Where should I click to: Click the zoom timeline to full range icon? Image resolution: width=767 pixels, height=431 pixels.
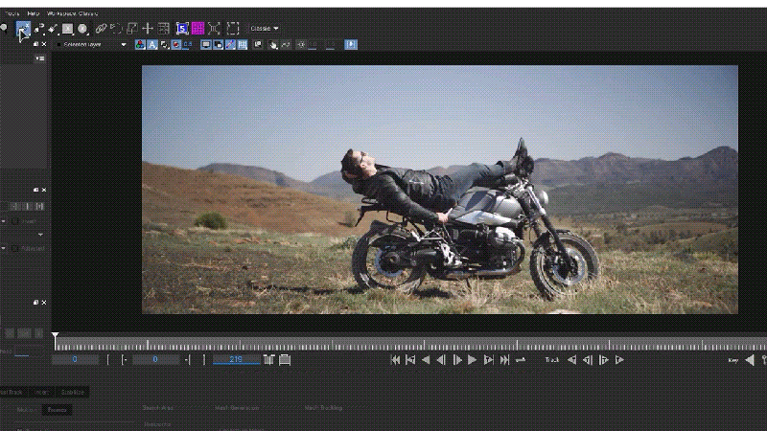pyautogui.click(x=285, y=360)
